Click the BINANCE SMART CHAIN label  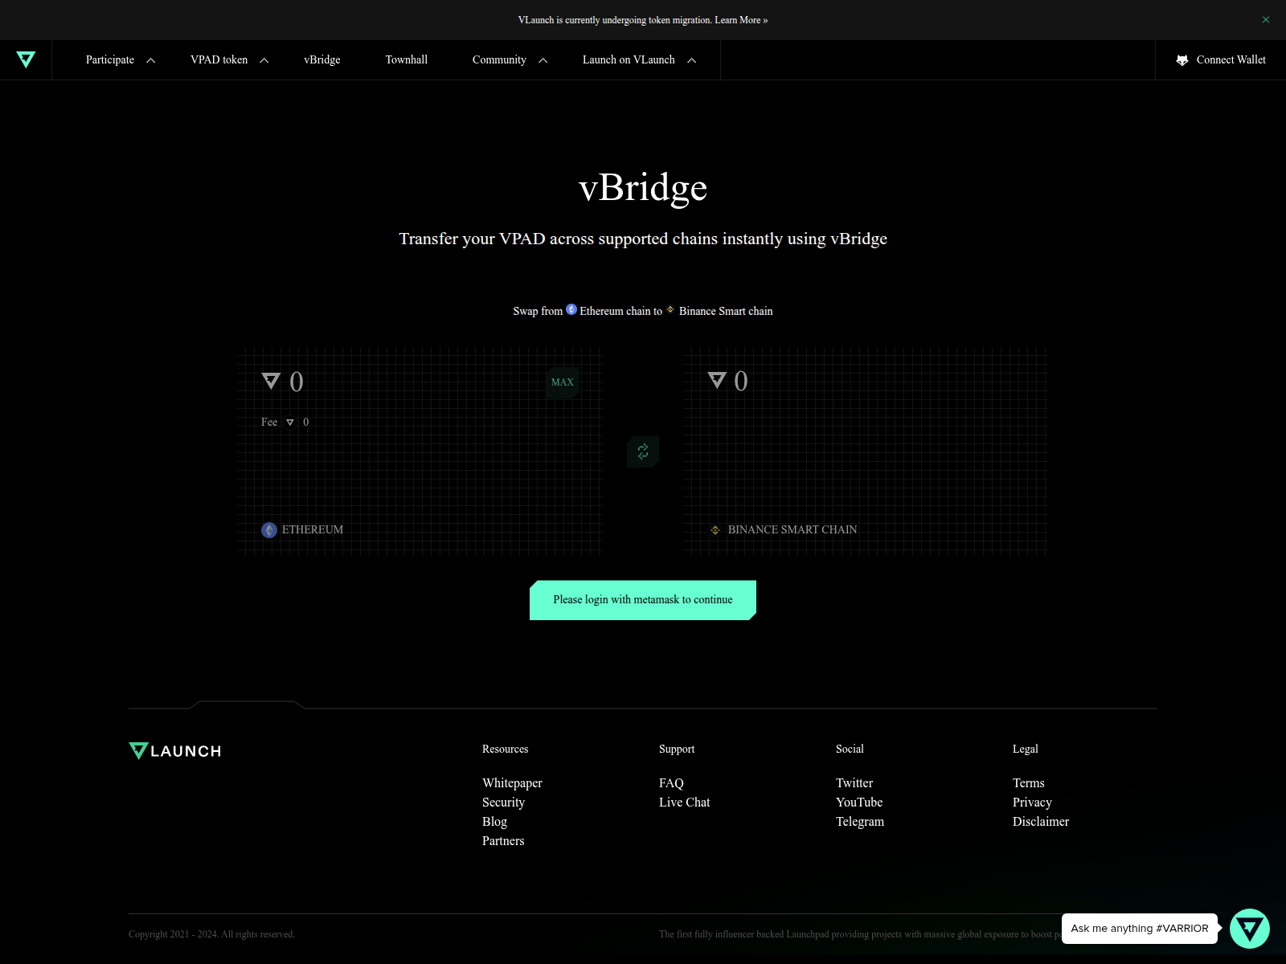[x=792, y=530]
